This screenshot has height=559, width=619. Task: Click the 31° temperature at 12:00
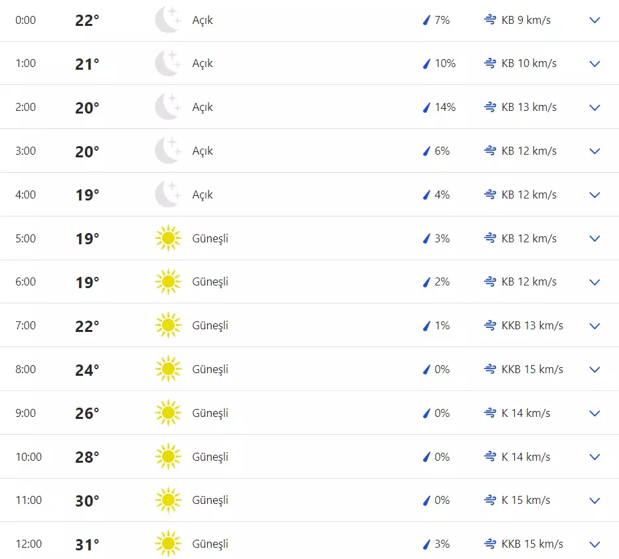point(87,544)
